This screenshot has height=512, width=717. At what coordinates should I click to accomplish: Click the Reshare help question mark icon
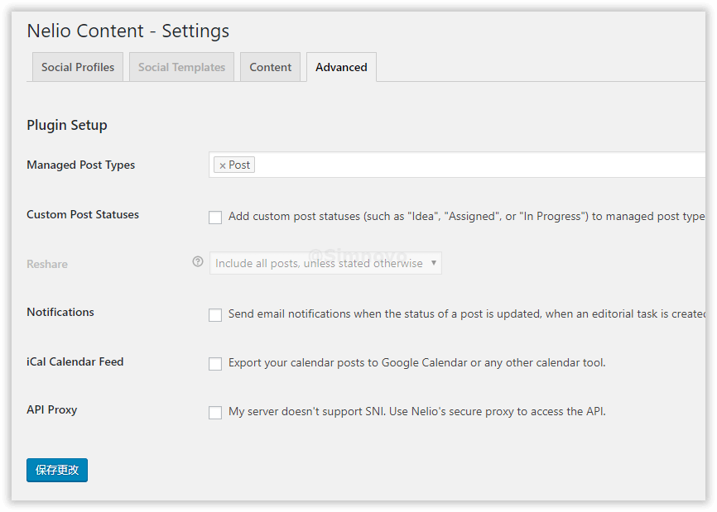click(198, 261)
